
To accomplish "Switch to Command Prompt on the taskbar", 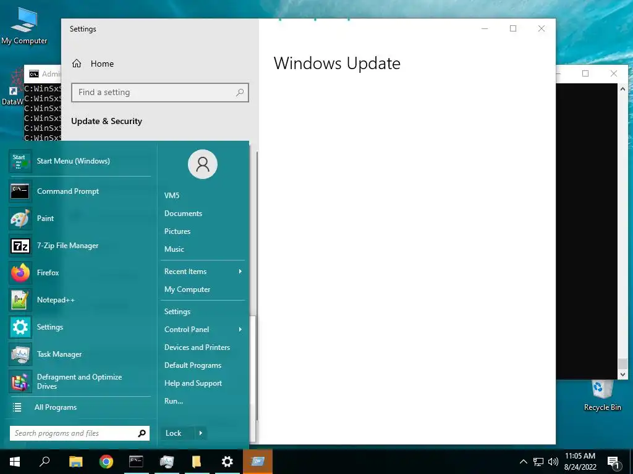I will (x=136, y=462).
